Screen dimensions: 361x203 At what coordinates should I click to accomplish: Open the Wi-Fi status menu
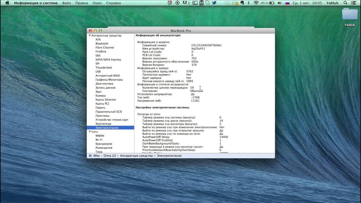(256, 3)
